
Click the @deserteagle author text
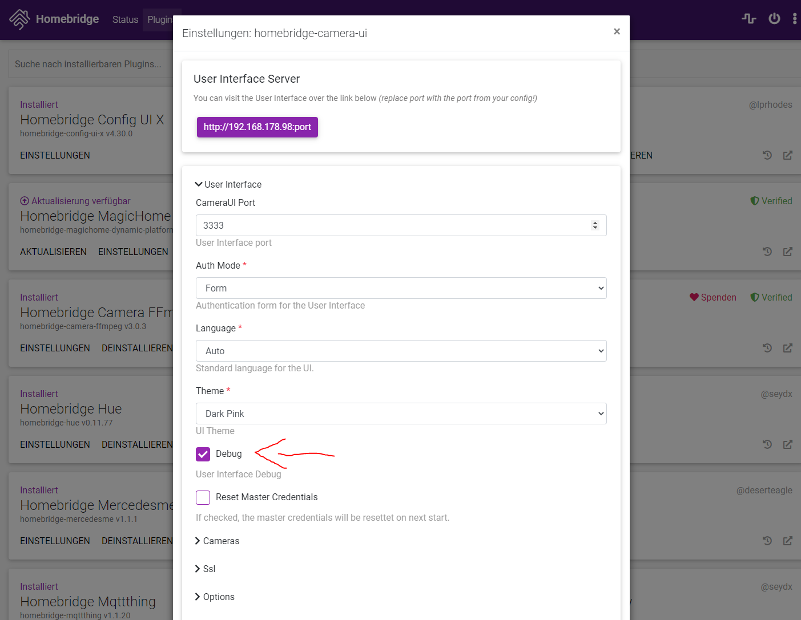pos(764,490)
